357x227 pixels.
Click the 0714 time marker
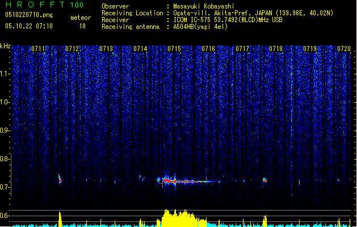pos(140,49)
